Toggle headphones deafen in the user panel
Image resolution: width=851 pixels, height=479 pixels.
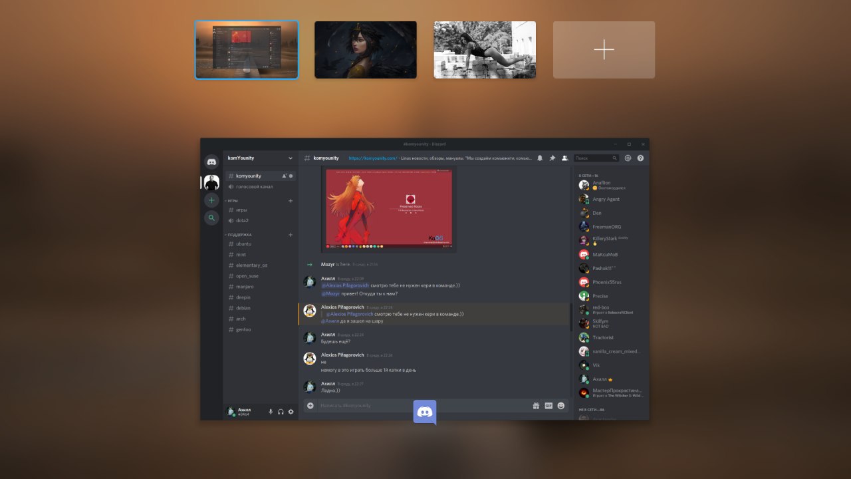tap(281, 412)
